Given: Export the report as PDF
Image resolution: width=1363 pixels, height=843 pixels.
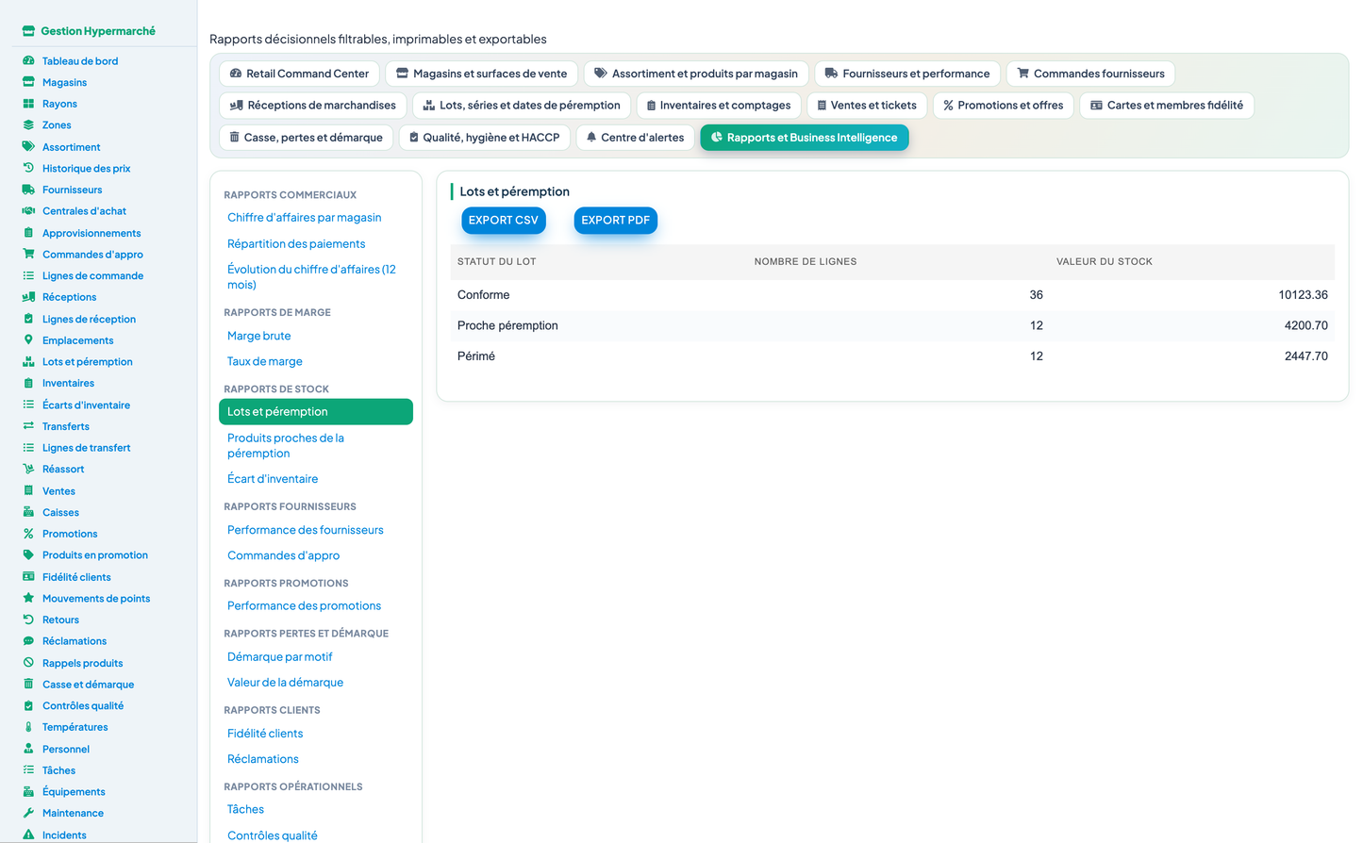Looking at the screenshot, I should (615, 220).
